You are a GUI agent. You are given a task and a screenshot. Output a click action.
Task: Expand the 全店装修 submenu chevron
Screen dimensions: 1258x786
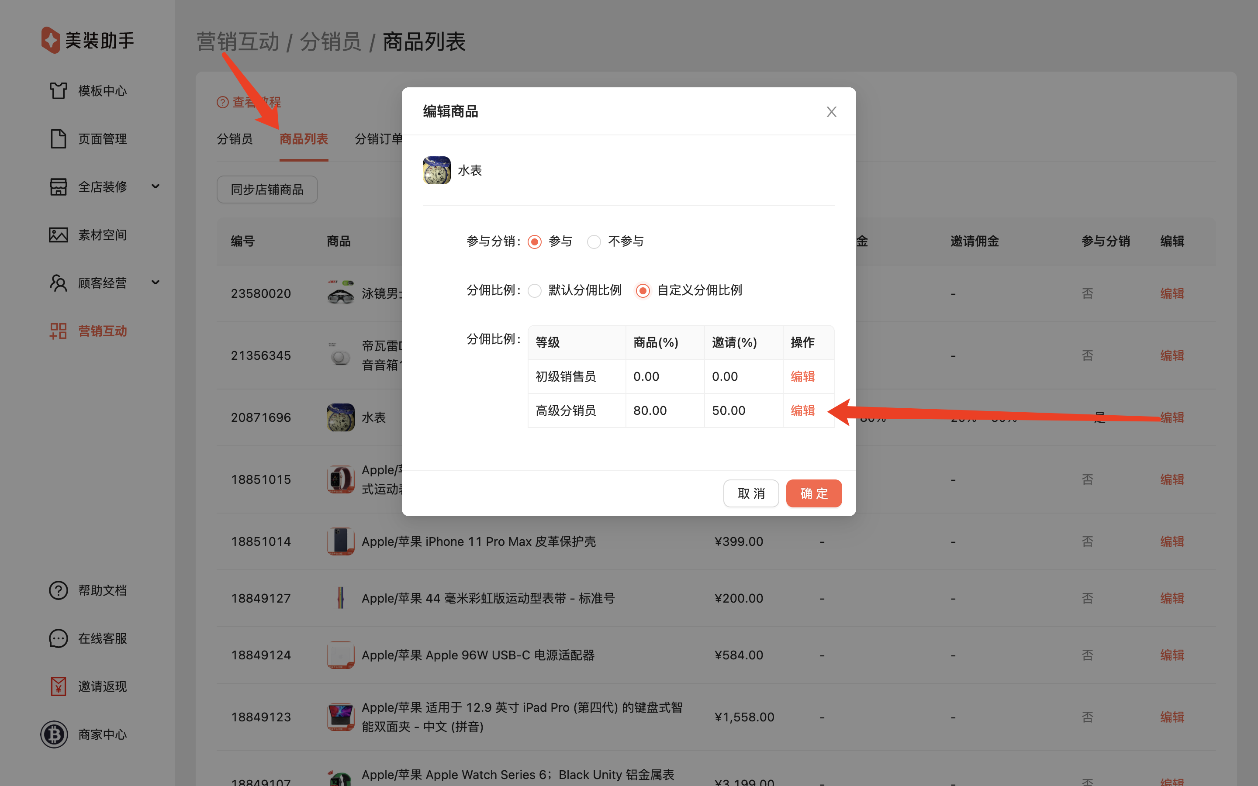point(156,186)
